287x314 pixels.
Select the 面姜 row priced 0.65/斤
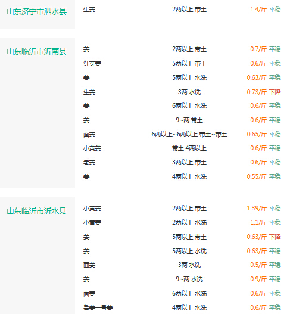pos(182,135)
